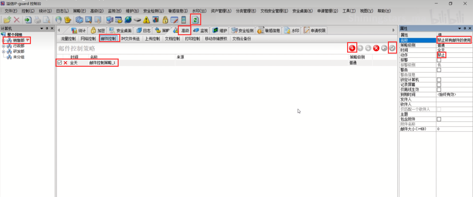Click the gray checkmark save policy button
This screenshot has height=197, width=473.
392,48
